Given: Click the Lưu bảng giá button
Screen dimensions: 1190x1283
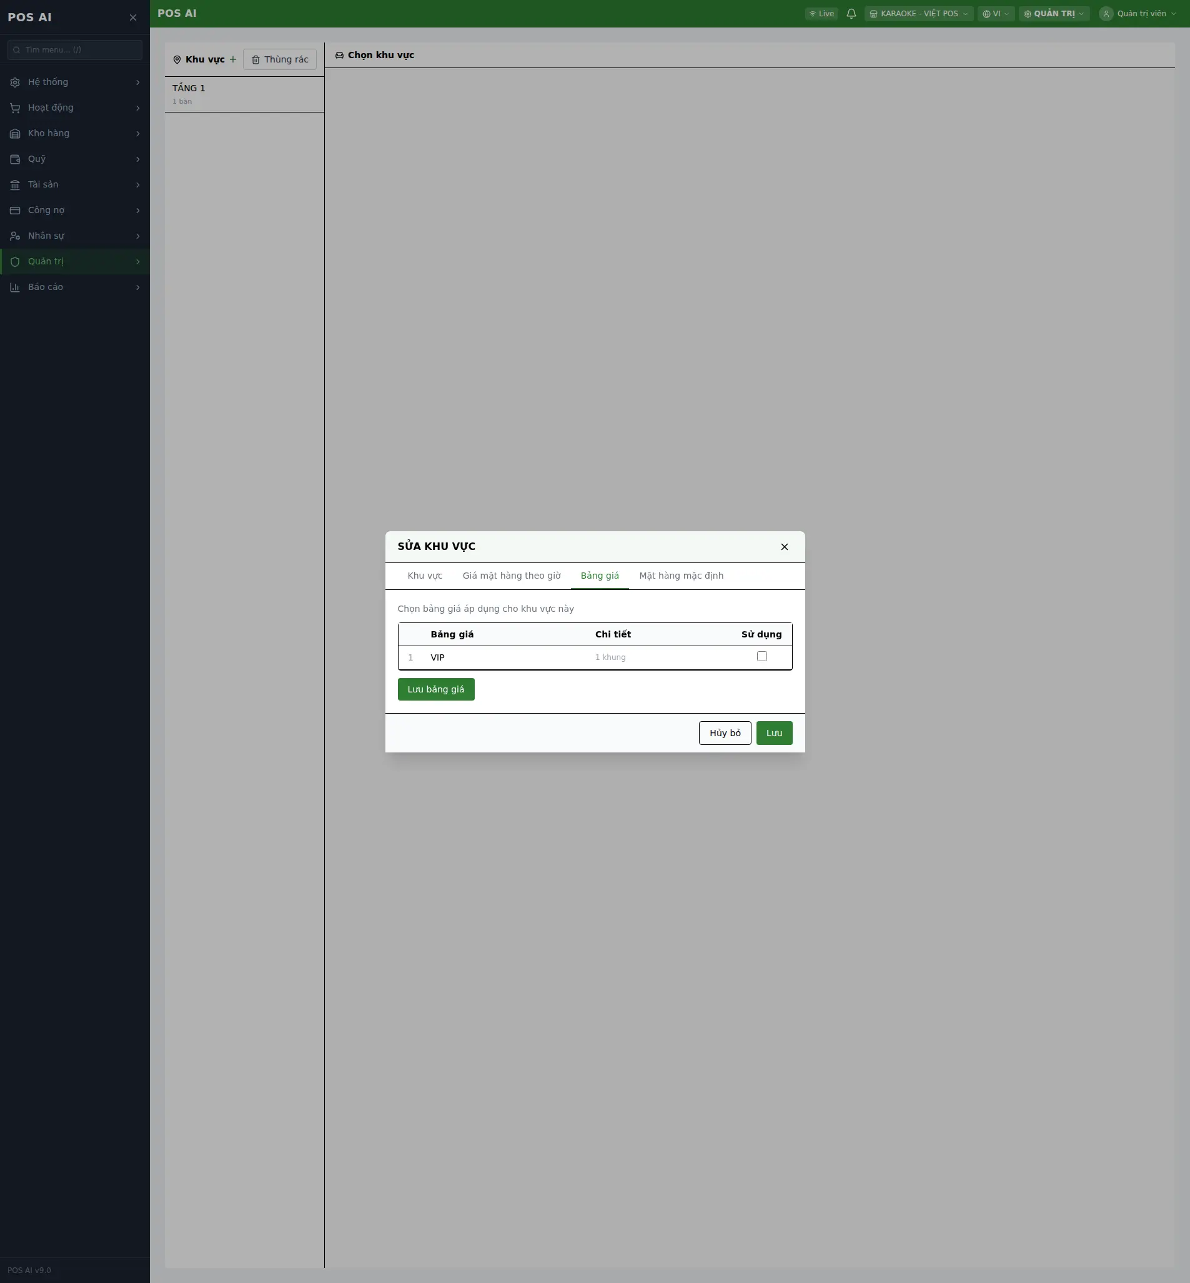Looking at the screenshot, I should point(436,689).
